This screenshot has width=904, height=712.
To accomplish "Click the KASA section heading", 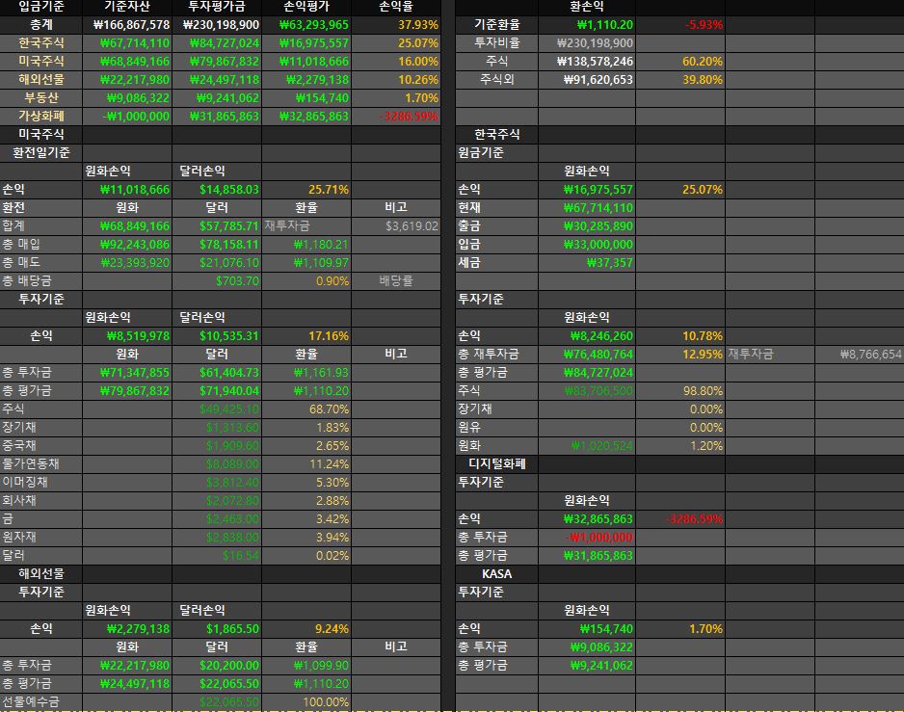I will pyautogui.click(x=496, y=573).
